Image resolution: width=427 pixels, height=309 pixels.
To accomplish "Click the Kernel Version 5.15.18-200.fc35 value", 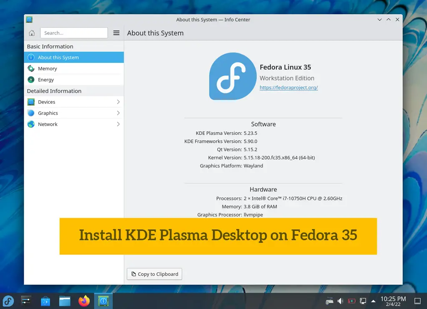I will (279, 158).
